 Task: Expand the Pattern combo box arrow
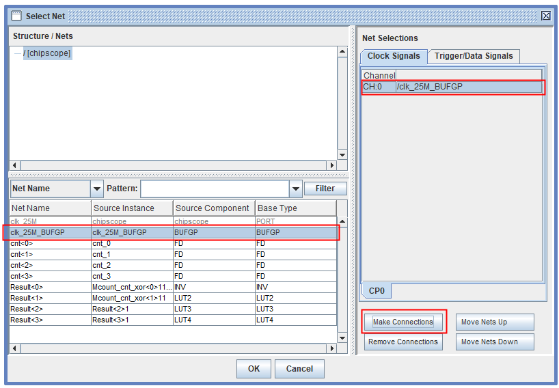click(295, 189)
